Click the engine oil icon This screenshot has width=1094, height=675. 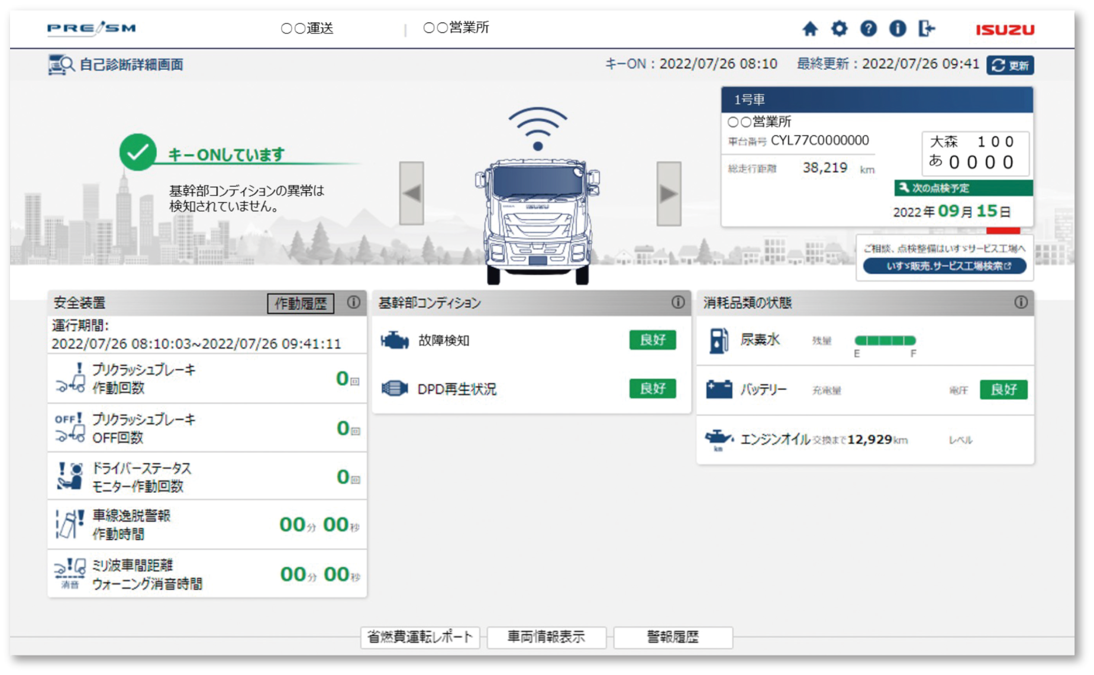[719, 440]
